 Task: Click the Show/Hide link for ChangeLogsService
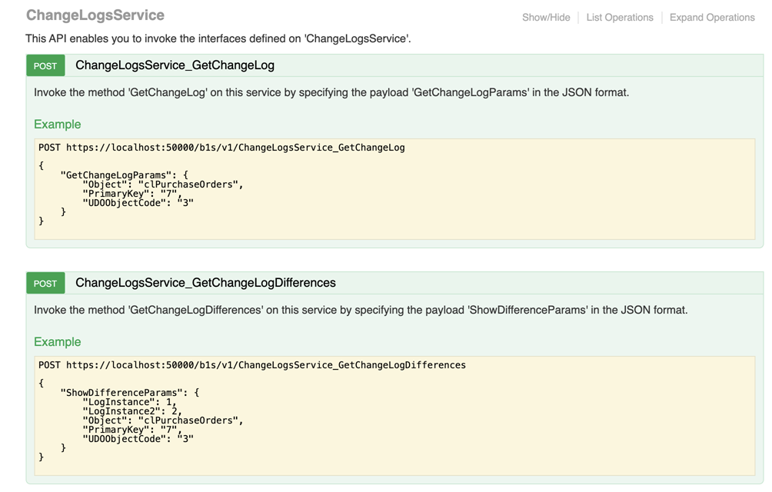tap(545, 17)
